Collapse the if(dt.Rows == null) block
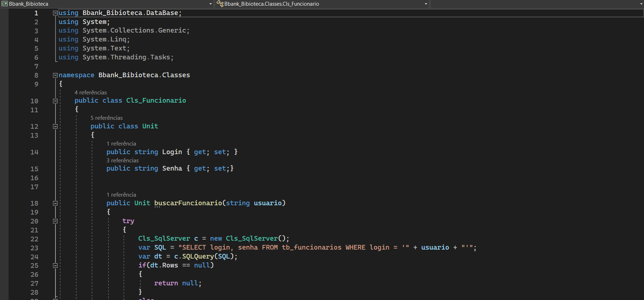The image size is (644, 300). [55, 265]
